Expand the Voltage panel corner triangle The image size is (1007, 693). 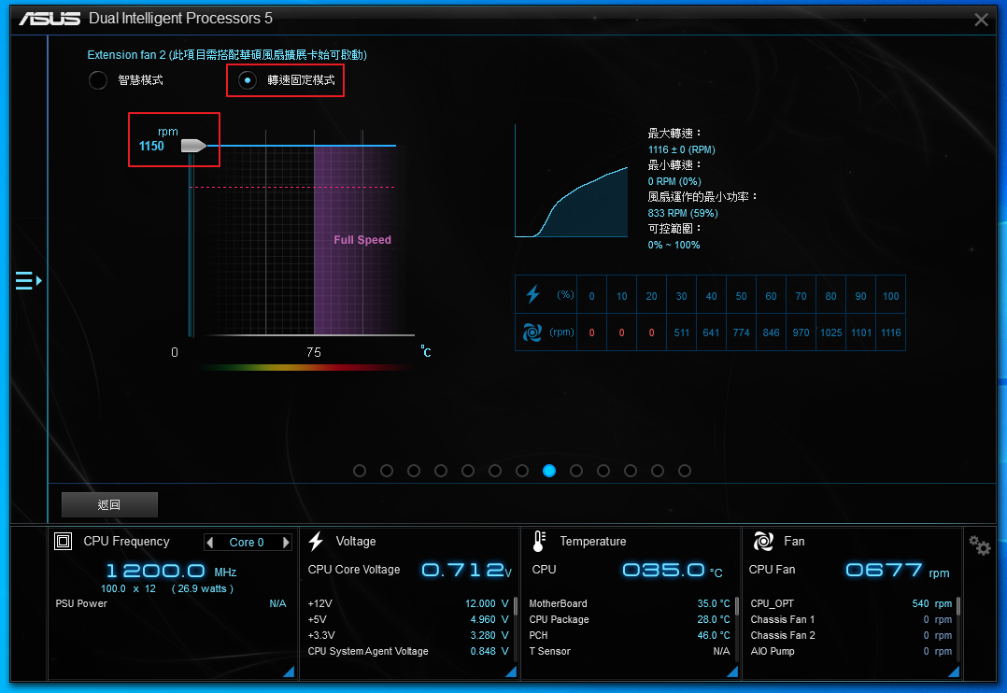click(511, 672)
